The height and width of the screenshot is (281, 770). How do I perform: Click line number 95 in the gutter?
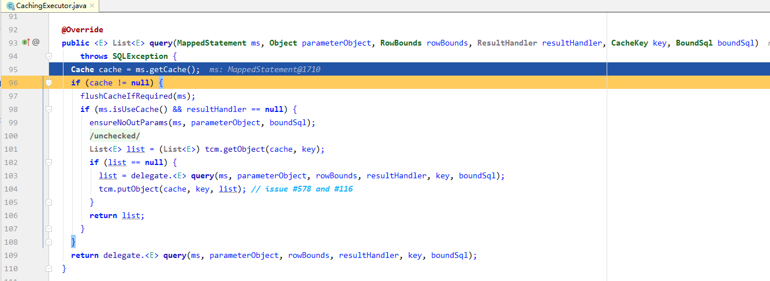[13, 69]
